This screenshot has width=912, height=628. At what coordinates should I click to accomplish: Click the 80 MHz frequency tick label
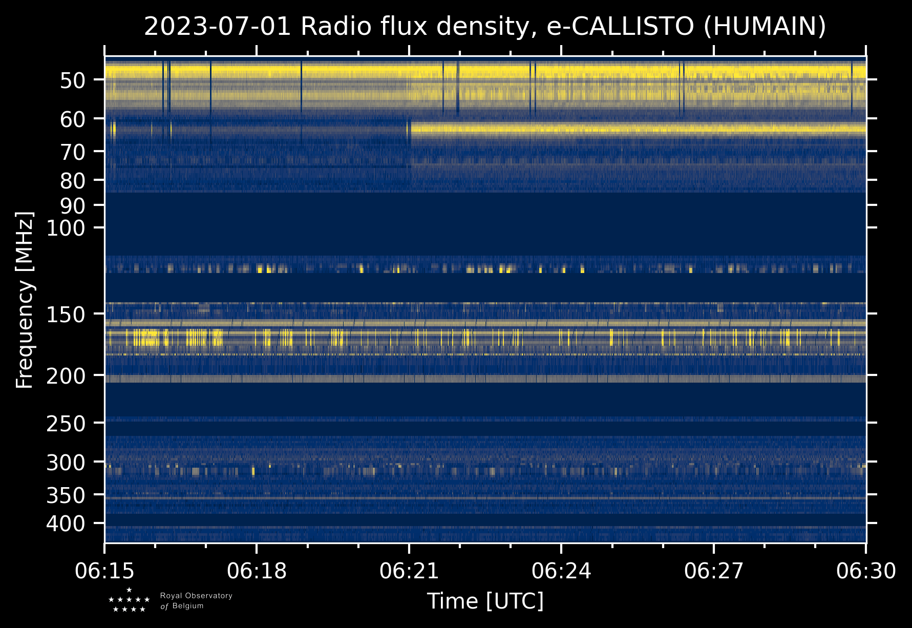point(72,181)
